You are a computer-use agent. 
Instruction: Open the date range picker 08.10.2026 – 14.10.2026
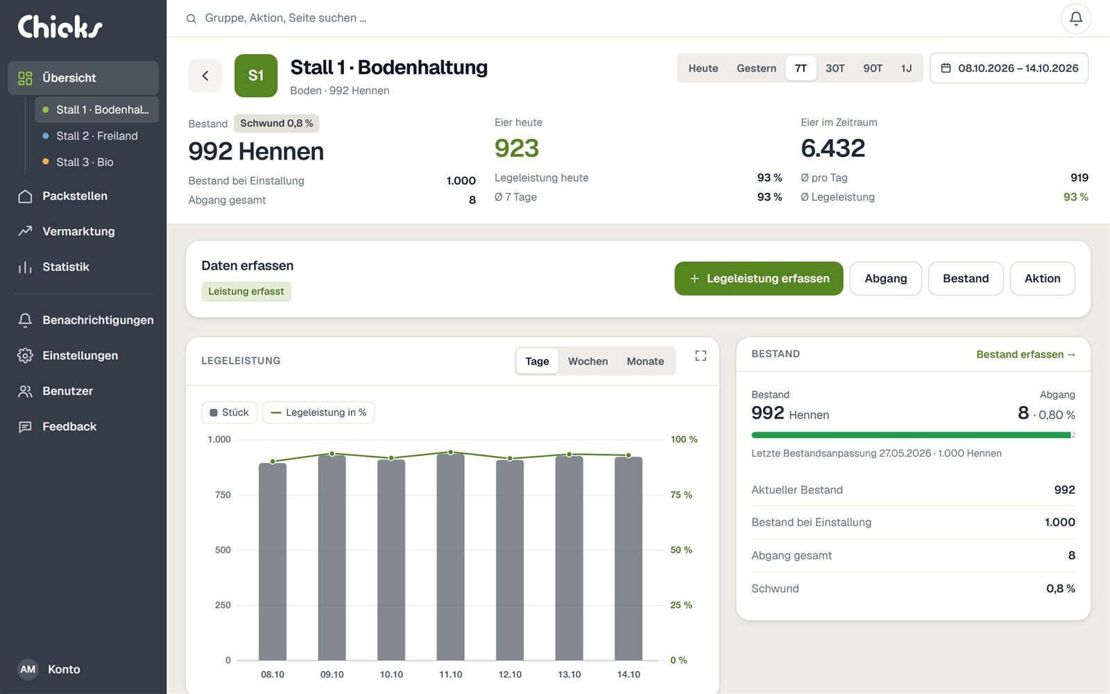pos(1009,68)
